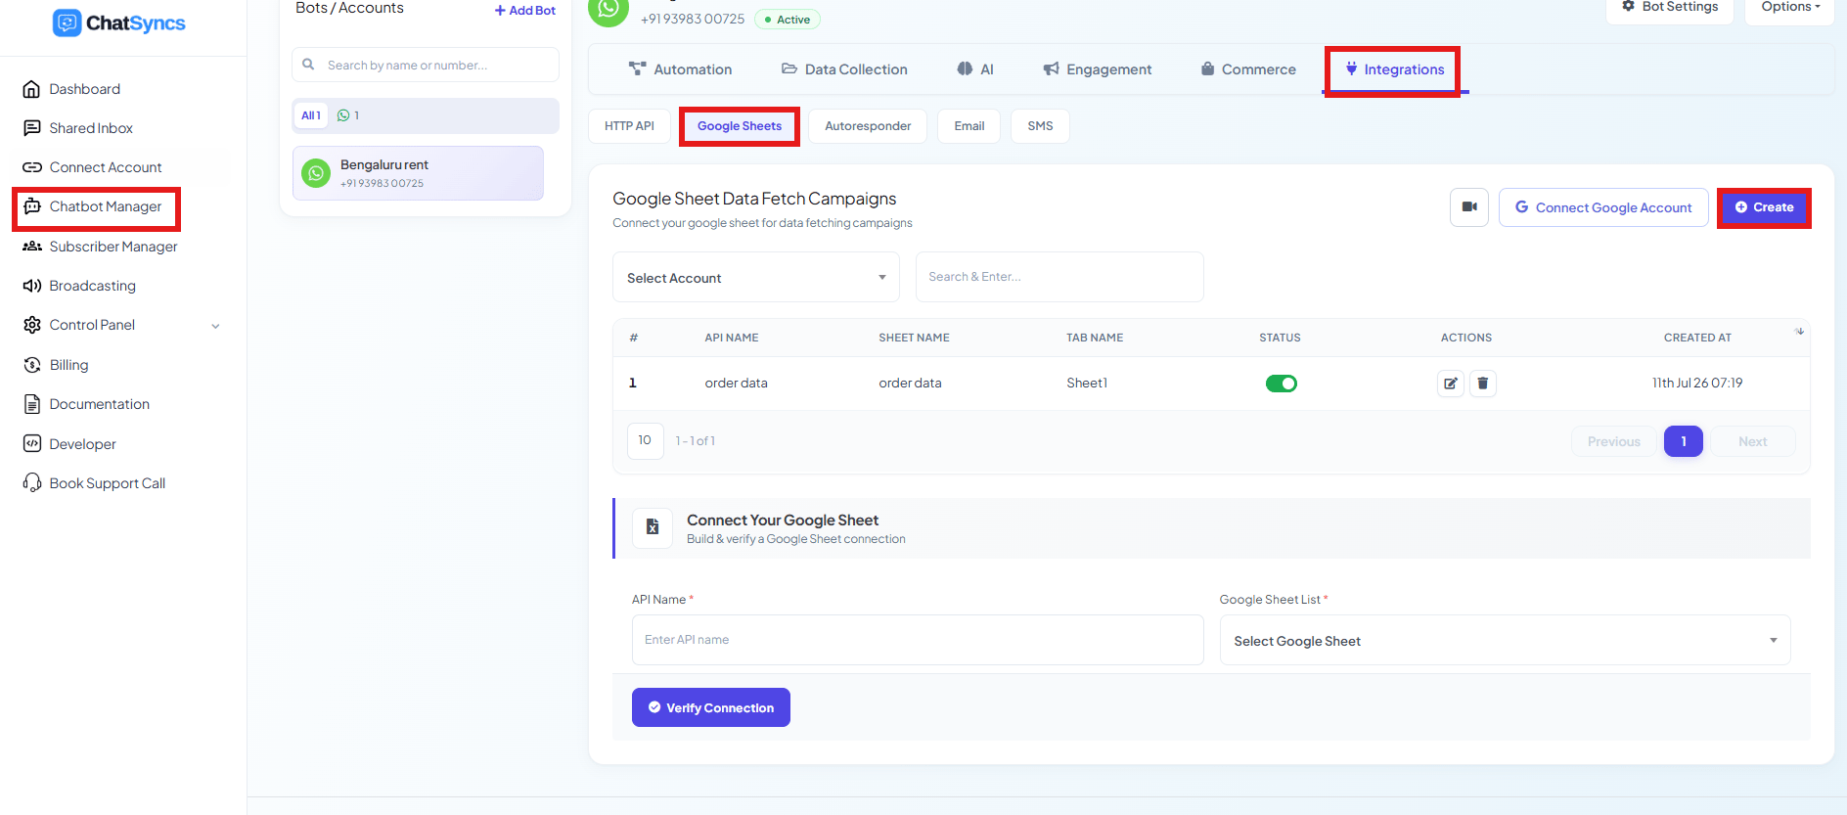Edit the order data campaign
Screen dimensions: 1847x815
1451,384
